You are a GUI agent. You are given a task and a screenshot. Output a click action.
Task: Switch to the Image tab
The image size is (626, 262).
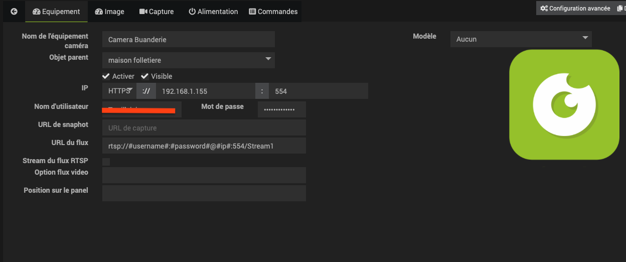(x=109, y=12)
